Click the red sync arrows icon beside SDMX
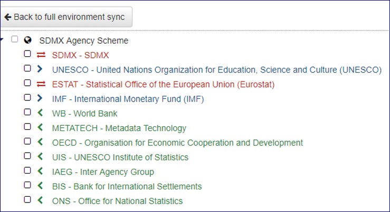This screenshot has height=212, width=390. click(41, 55)
